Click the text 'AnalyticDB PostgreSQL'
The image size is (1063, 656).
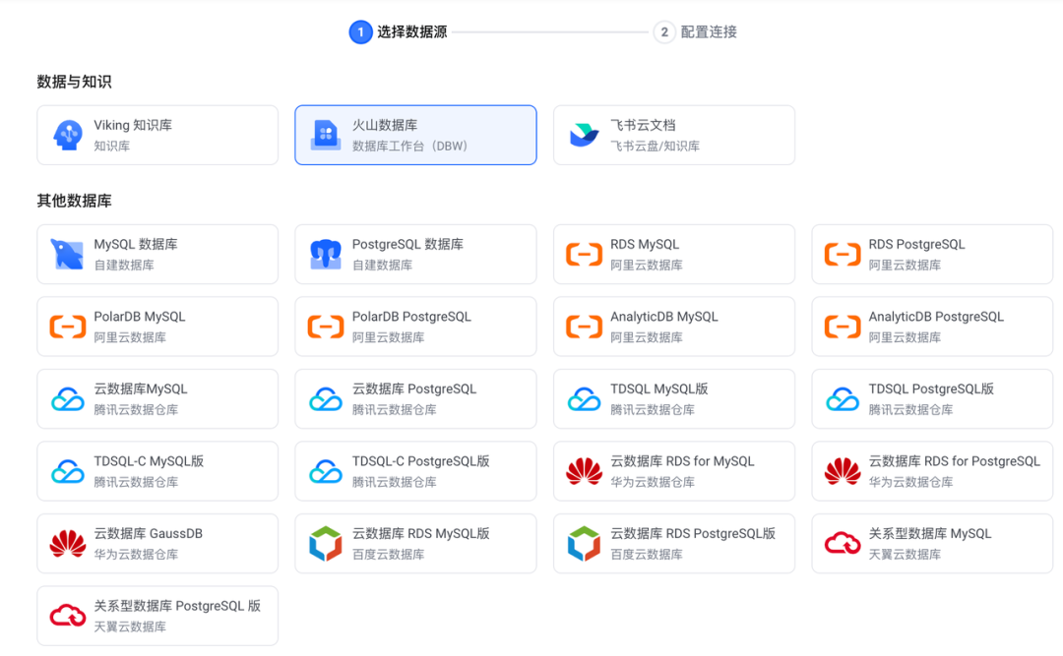[x=936, y=317]
